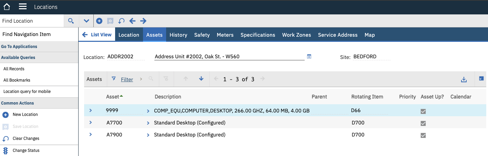Click the Home icon in header
This screenshot has height=156, width=488.
[7, 7]
